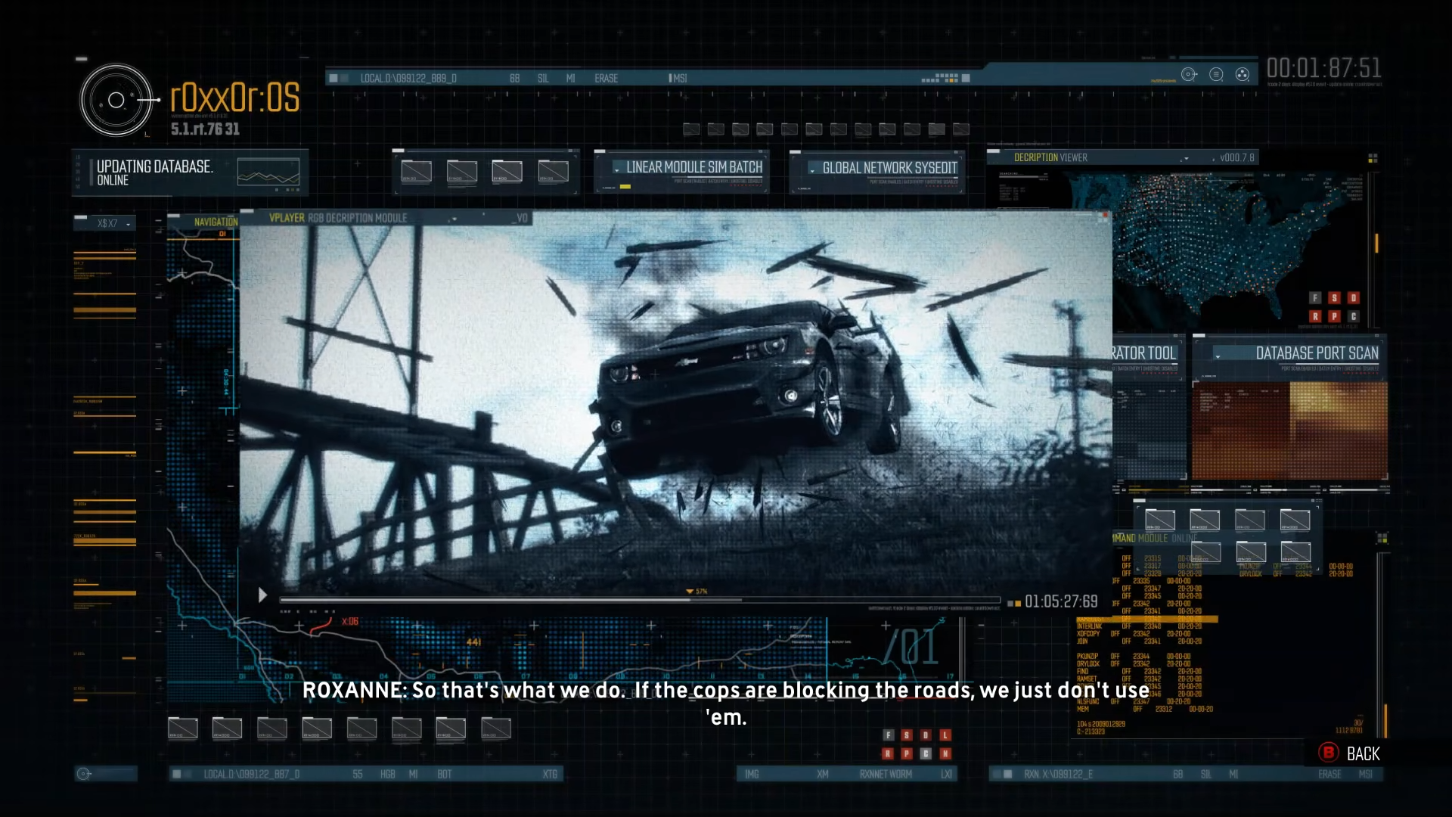This screenshot has height=817, width=1452.
Task: Toggle the D key in the Decription Viewer
Action: [1353, 298]
